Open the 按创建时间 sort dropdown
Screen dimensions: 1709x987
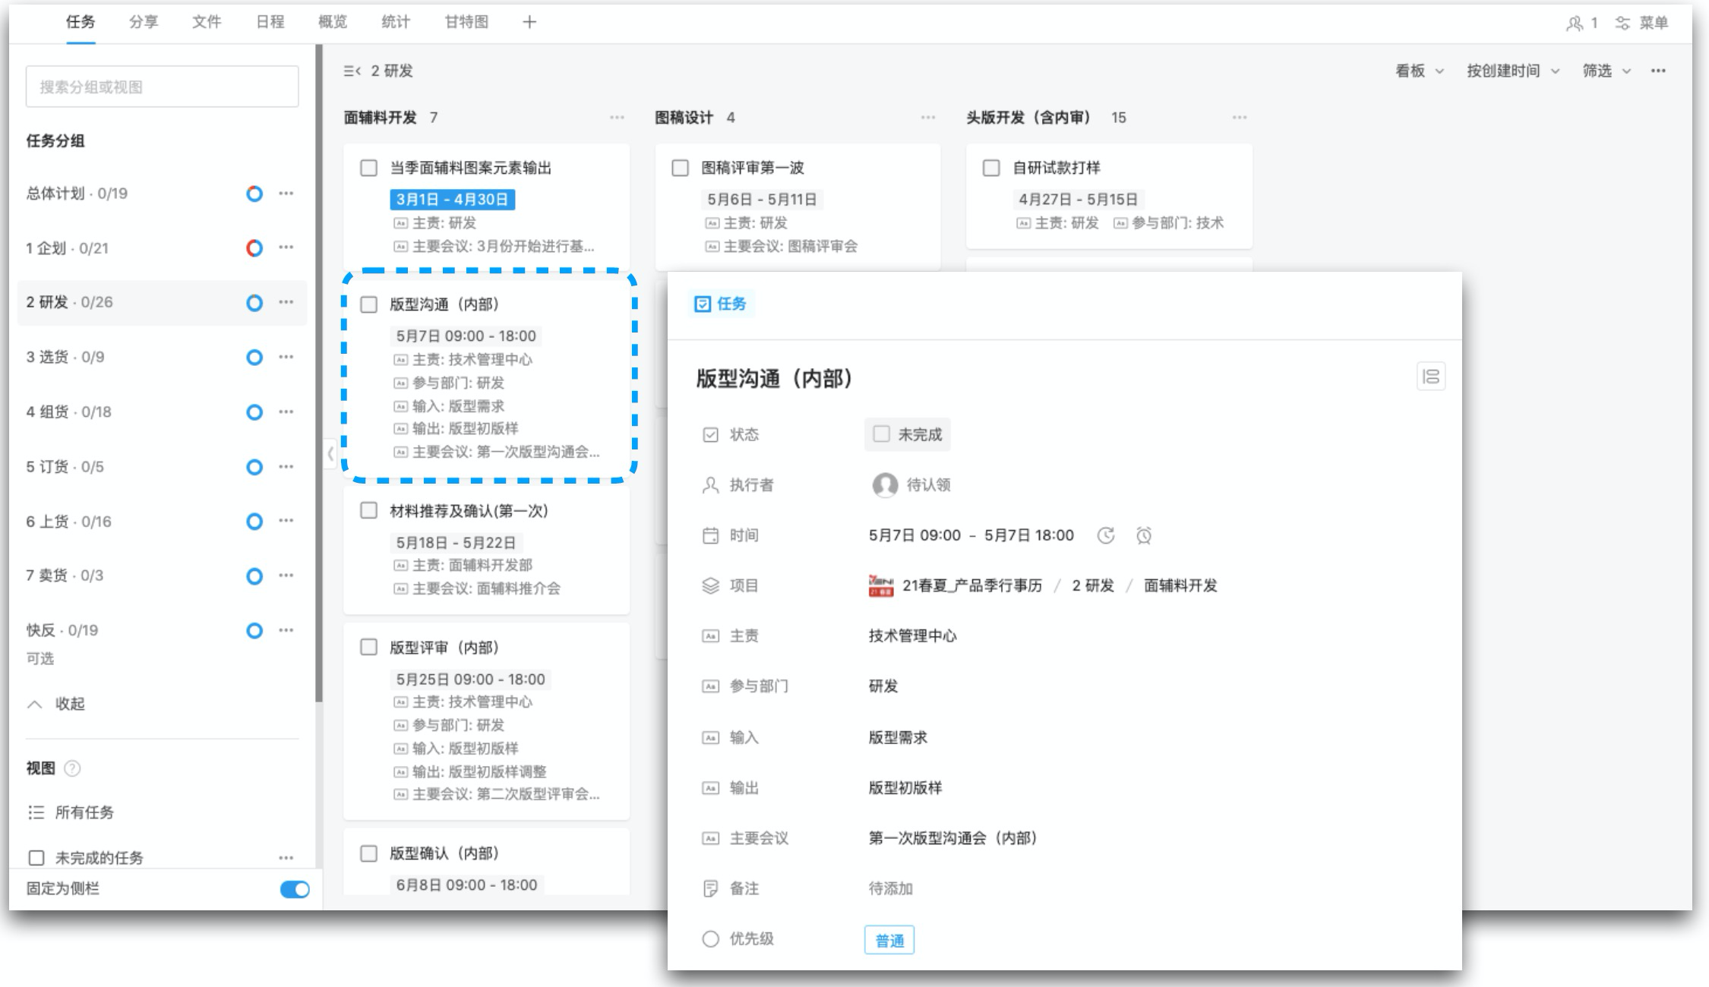pos(1512,71)
